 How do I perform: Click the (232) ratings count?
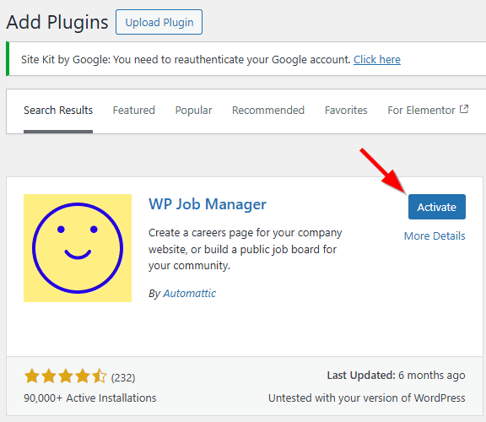click(123, 377)
